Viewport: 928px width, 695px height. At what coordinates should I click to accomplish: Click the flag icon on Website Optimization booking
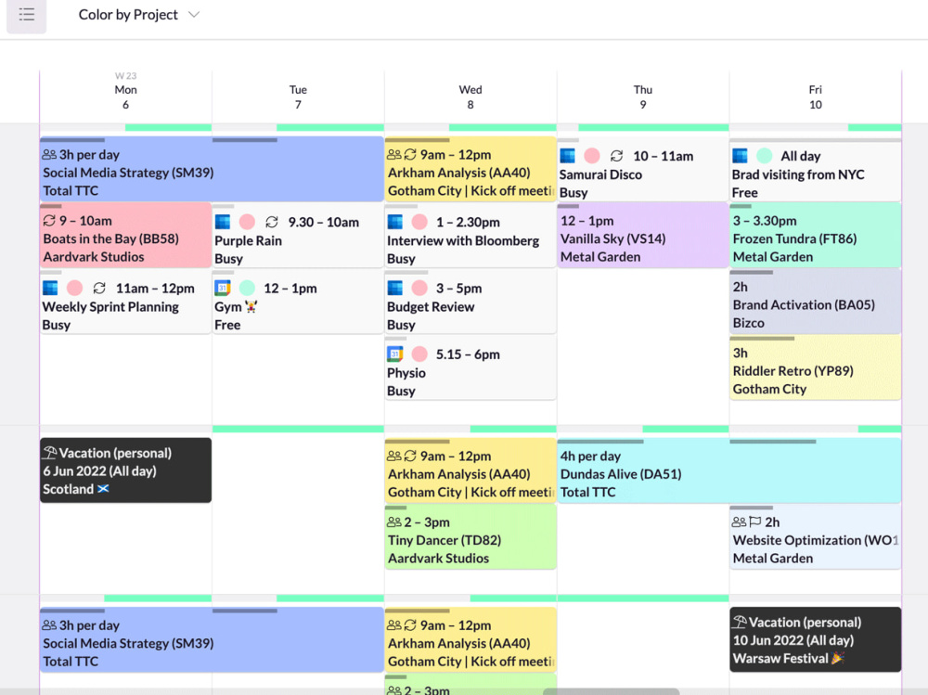tap(755, 522)
